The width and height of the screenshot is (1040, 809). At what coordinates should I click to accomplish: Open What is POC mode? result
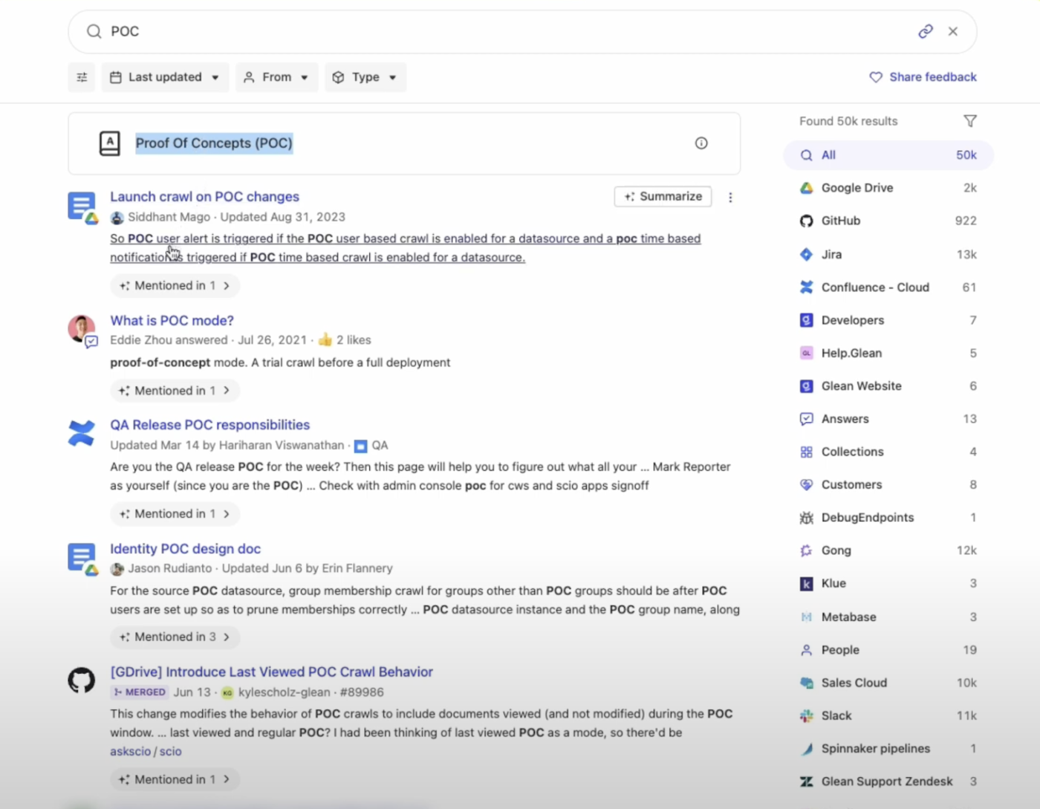[x=172, y=320]
